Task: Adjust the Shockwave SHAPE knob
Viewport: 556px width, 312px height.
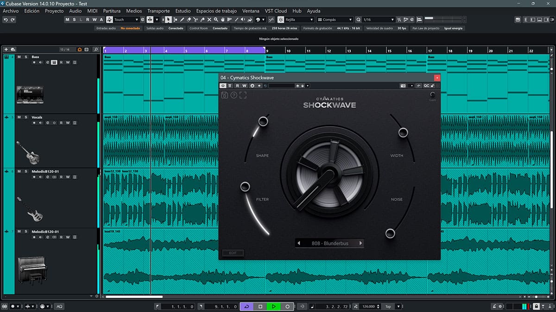Action: pyautogui.click(x=263, y=122)
